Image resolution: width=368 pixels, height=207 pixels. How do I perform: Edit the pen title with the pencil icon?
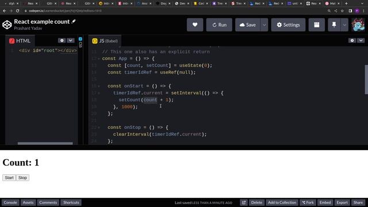[74, 21]
